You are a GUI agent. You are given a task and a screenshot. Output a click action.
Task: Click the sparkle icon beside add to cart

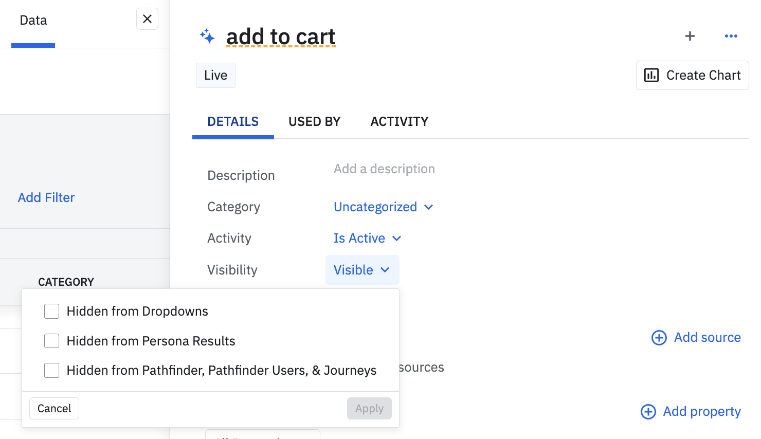click(207, 36)
